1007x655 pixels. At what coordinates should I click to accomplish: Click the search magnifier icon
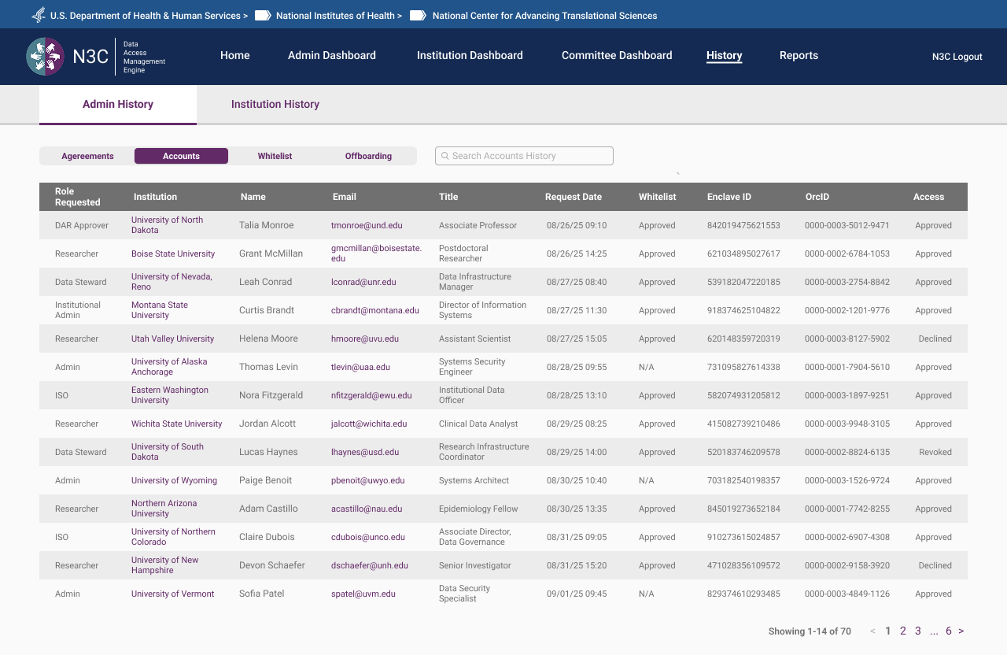point(445,156)
